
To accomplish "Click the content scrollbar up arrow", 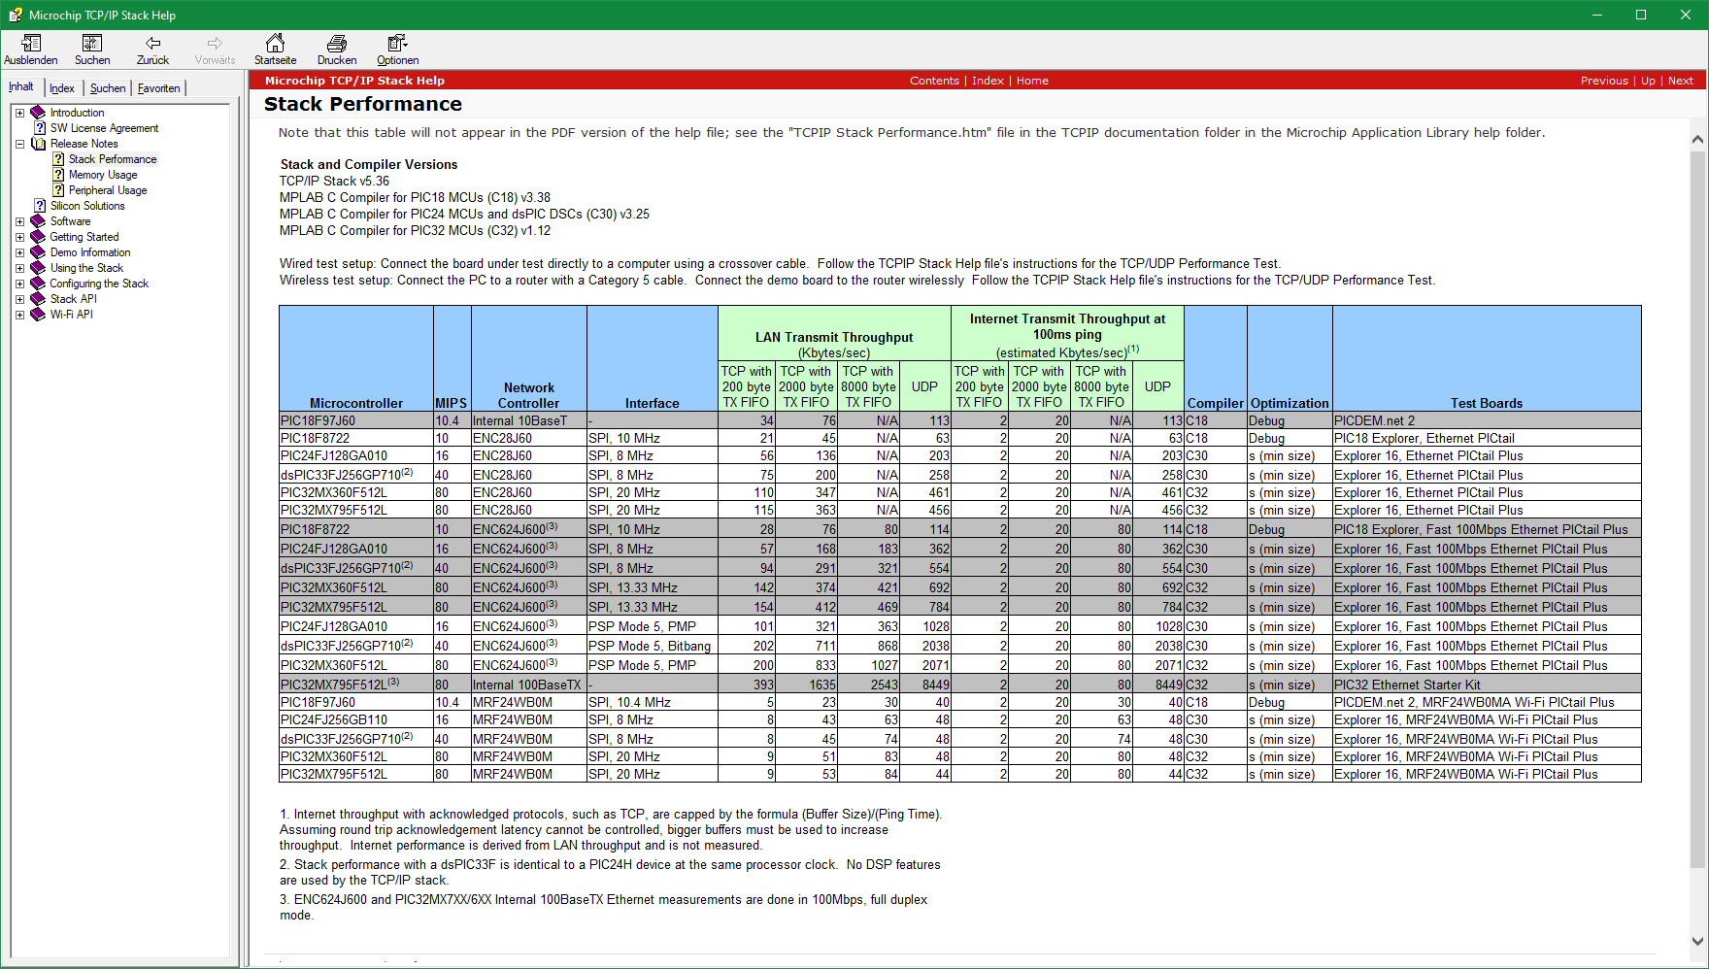I will click(1697, 140).
